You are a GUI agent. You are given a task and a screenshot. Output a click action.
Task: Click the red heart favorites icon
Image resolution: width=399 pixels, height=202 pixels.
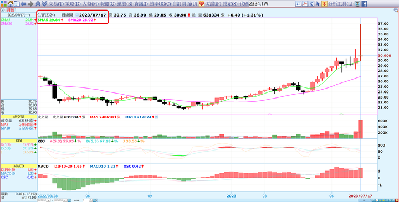[x=202, y=3]
